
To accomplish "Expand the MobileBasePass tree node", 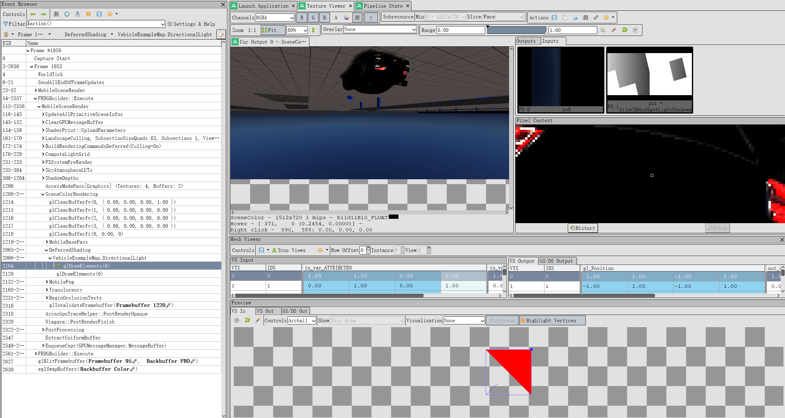I will tap(47, 242).
